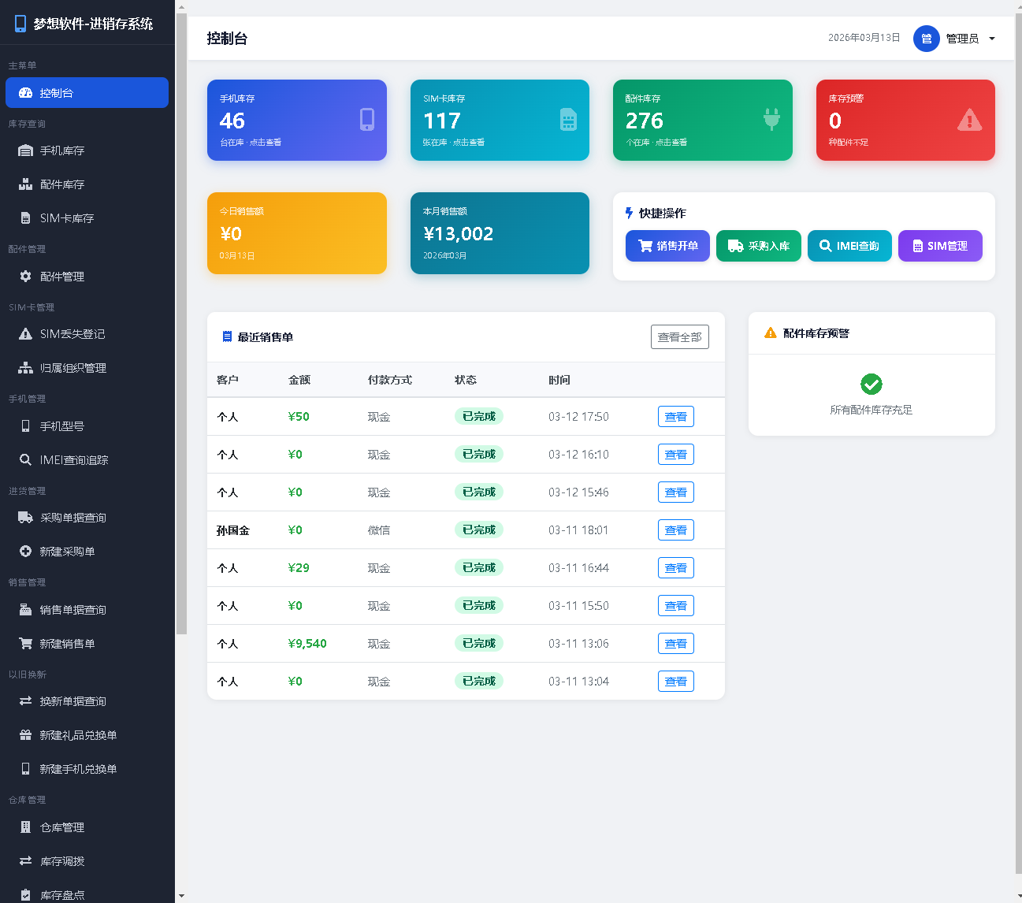Open the 本月销售额 summary card
1022x903 pixels.
tap(500, 233)
